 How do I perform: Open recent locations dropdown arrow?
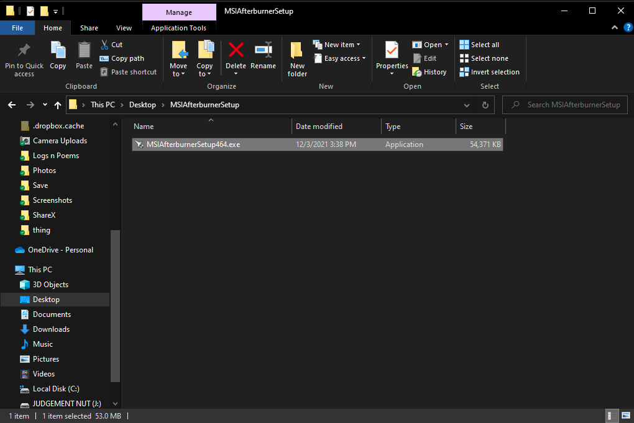(x=45, y=105)
